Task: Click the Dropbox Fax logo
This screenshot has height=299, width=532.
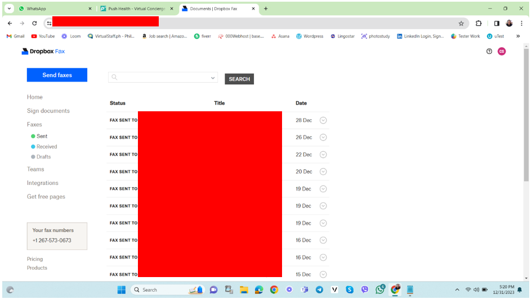Action: pyautogui.click(x=43, y=52)
